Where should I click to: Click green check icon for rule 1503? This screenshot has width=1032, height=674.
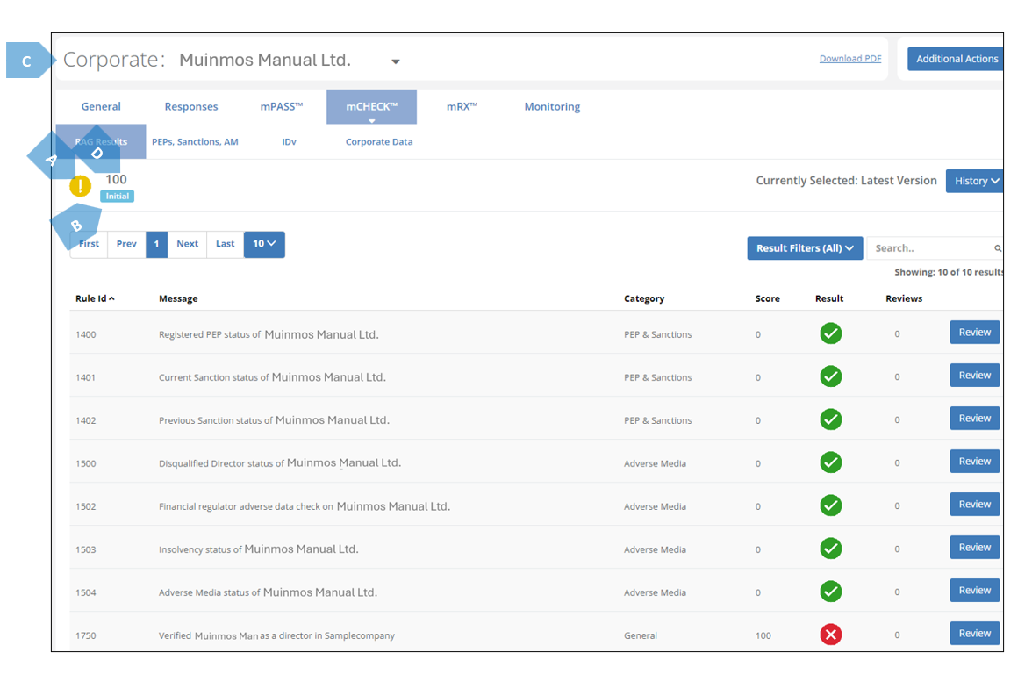click(830, 549)
